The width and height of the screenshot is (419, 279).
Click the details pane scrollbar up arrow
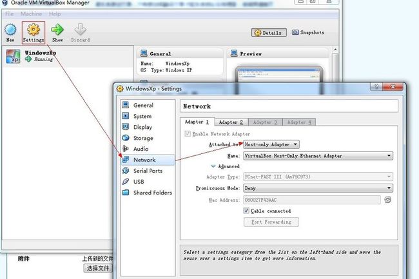tap(335, 50)
